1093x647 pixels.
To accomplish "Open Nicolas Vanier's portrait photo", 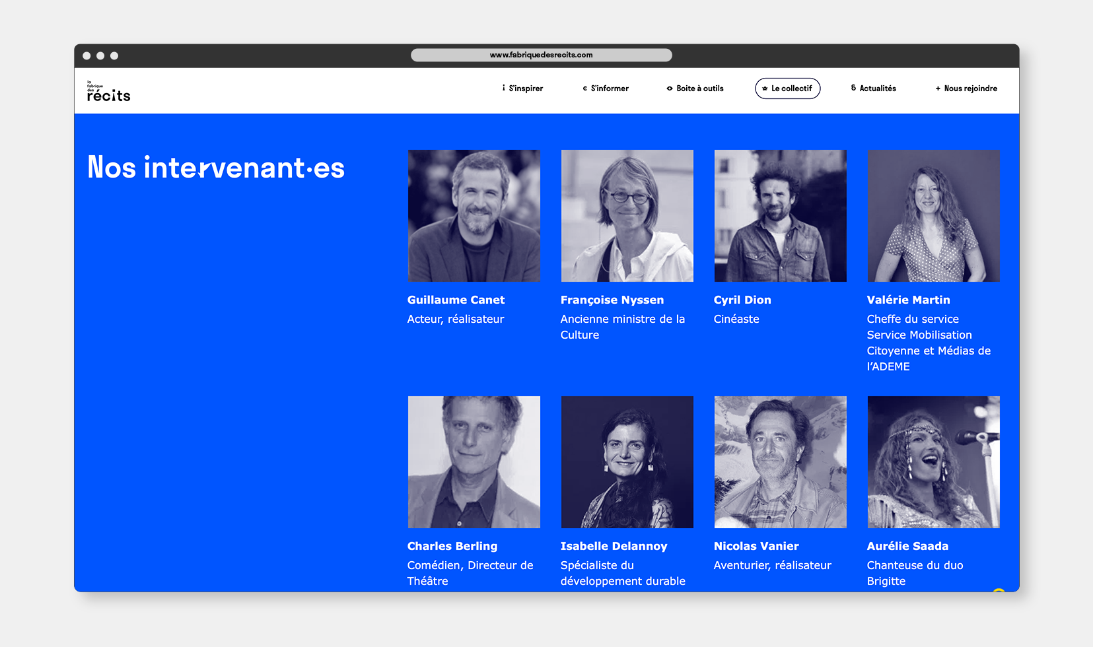I will [781, 462].
